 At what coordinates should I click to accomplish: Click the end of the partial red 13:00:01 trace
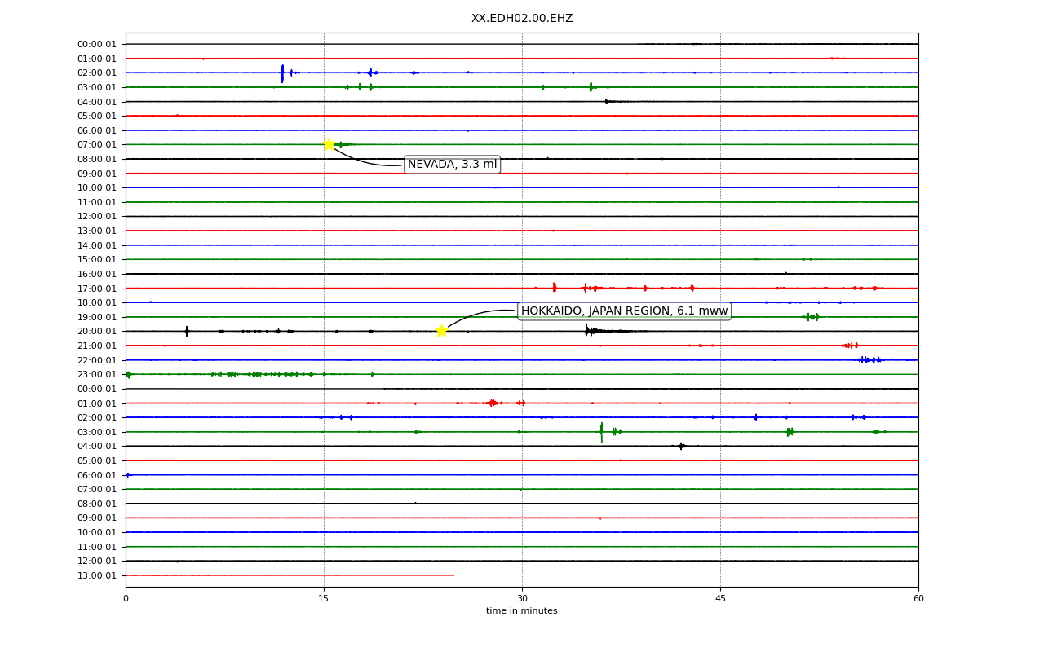(453, 575)
